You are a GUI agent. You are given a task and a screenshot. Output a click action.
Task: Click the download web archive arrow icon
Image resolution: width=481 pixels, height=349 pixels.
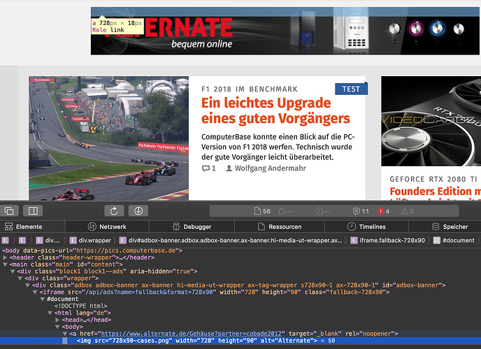pos(138,211)
